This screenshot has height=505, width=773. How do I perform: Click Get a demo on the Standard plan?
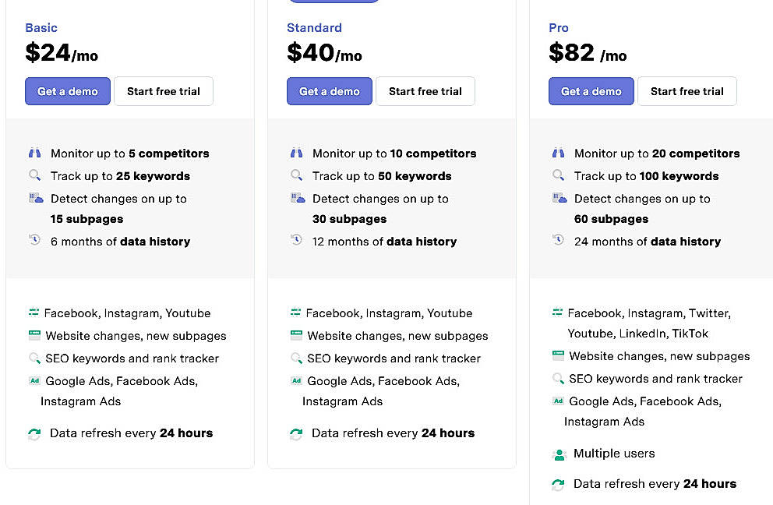[x=329, y=90]
